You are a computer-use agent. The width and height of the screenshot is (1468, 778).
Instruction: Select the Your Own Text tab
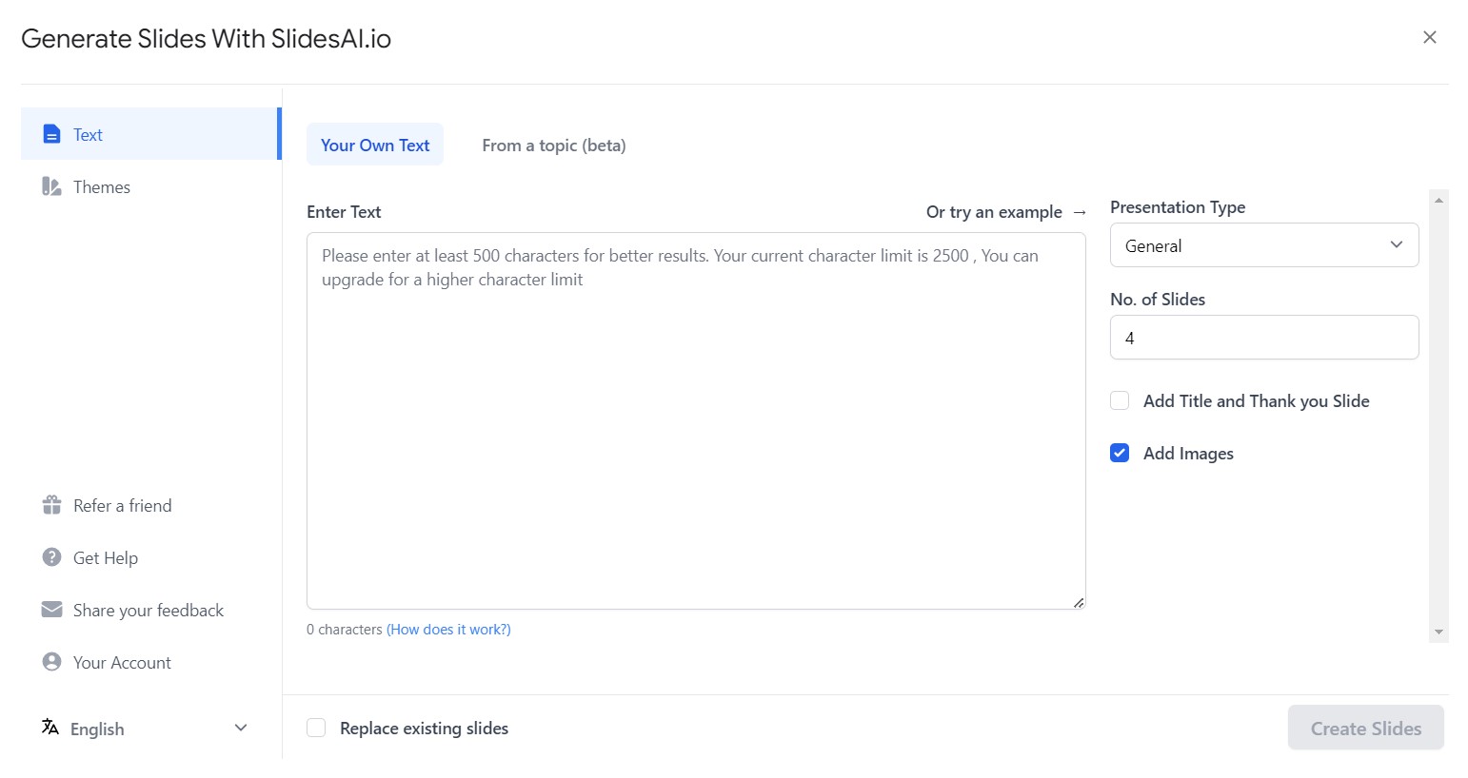coord(374,145)
